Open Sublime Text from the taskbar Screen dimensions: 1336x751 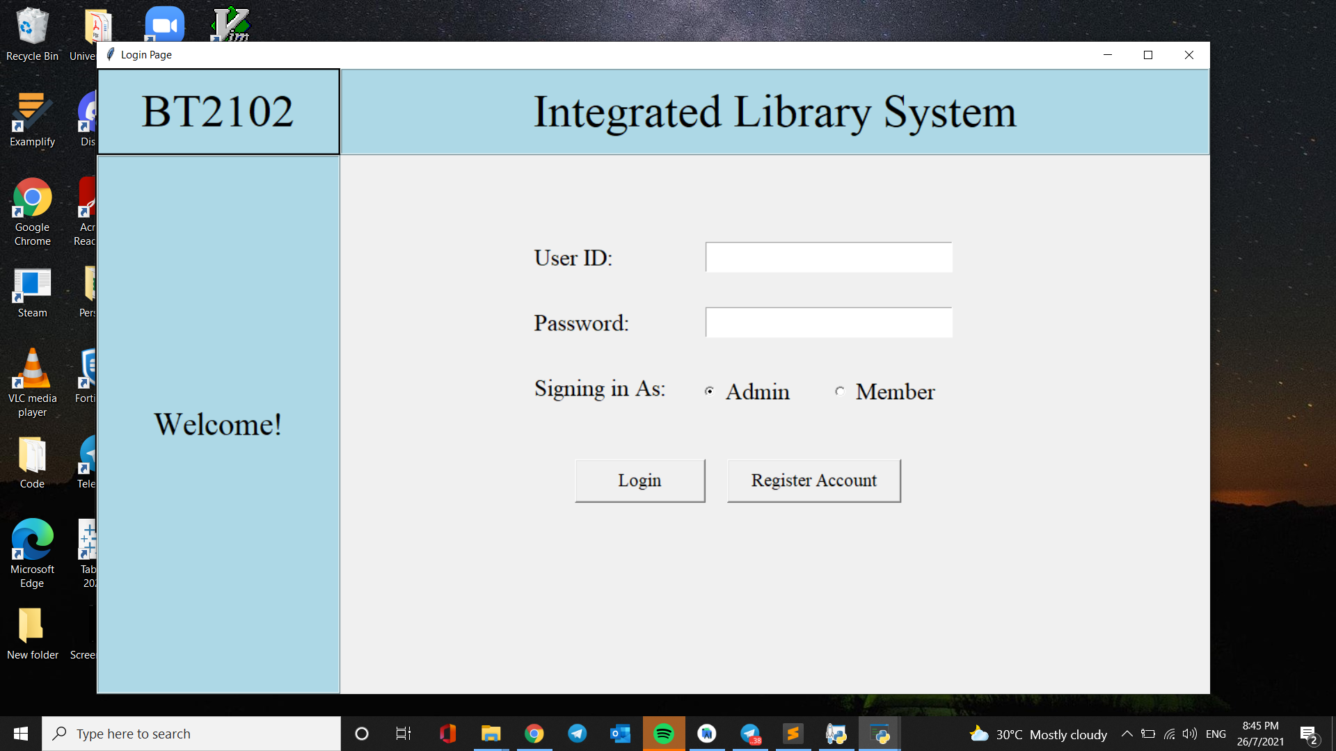coord(793,734)
